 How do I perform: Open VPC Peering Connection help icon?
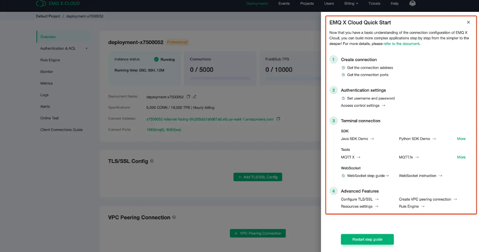(174, 217)
